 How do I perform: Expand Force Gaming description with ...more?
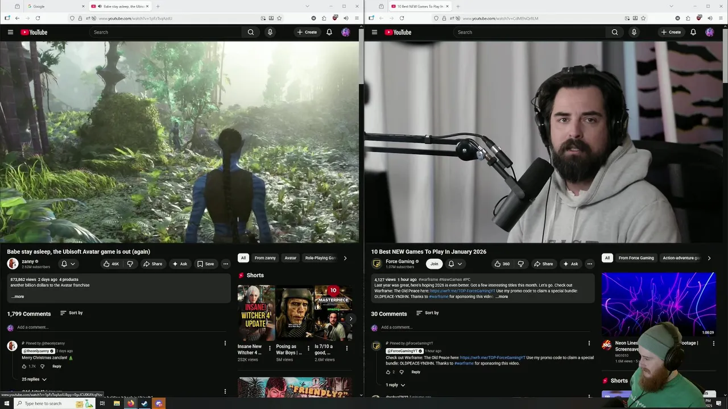(x=502, y=297)
